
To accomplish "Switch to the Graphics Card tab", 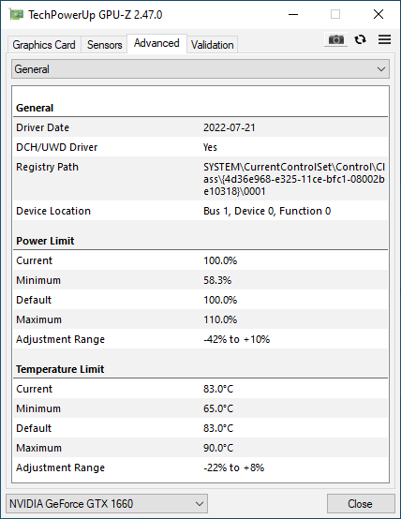I will pyautogui.click(x=44, y=45).
